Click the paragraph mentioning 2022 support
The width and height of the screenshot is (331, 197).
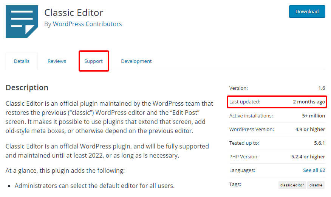(x=107, y=151)
